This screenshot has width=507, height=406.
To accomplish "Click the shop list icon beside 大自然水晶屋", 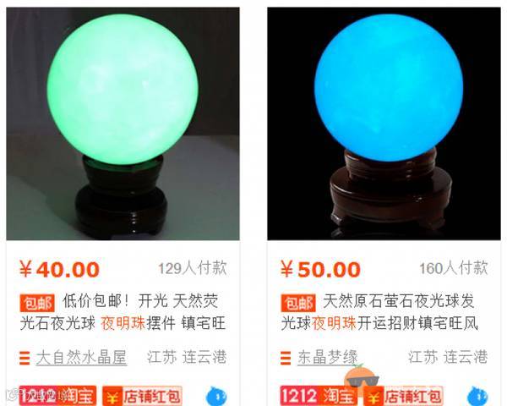I will click(x=25, y=358).
